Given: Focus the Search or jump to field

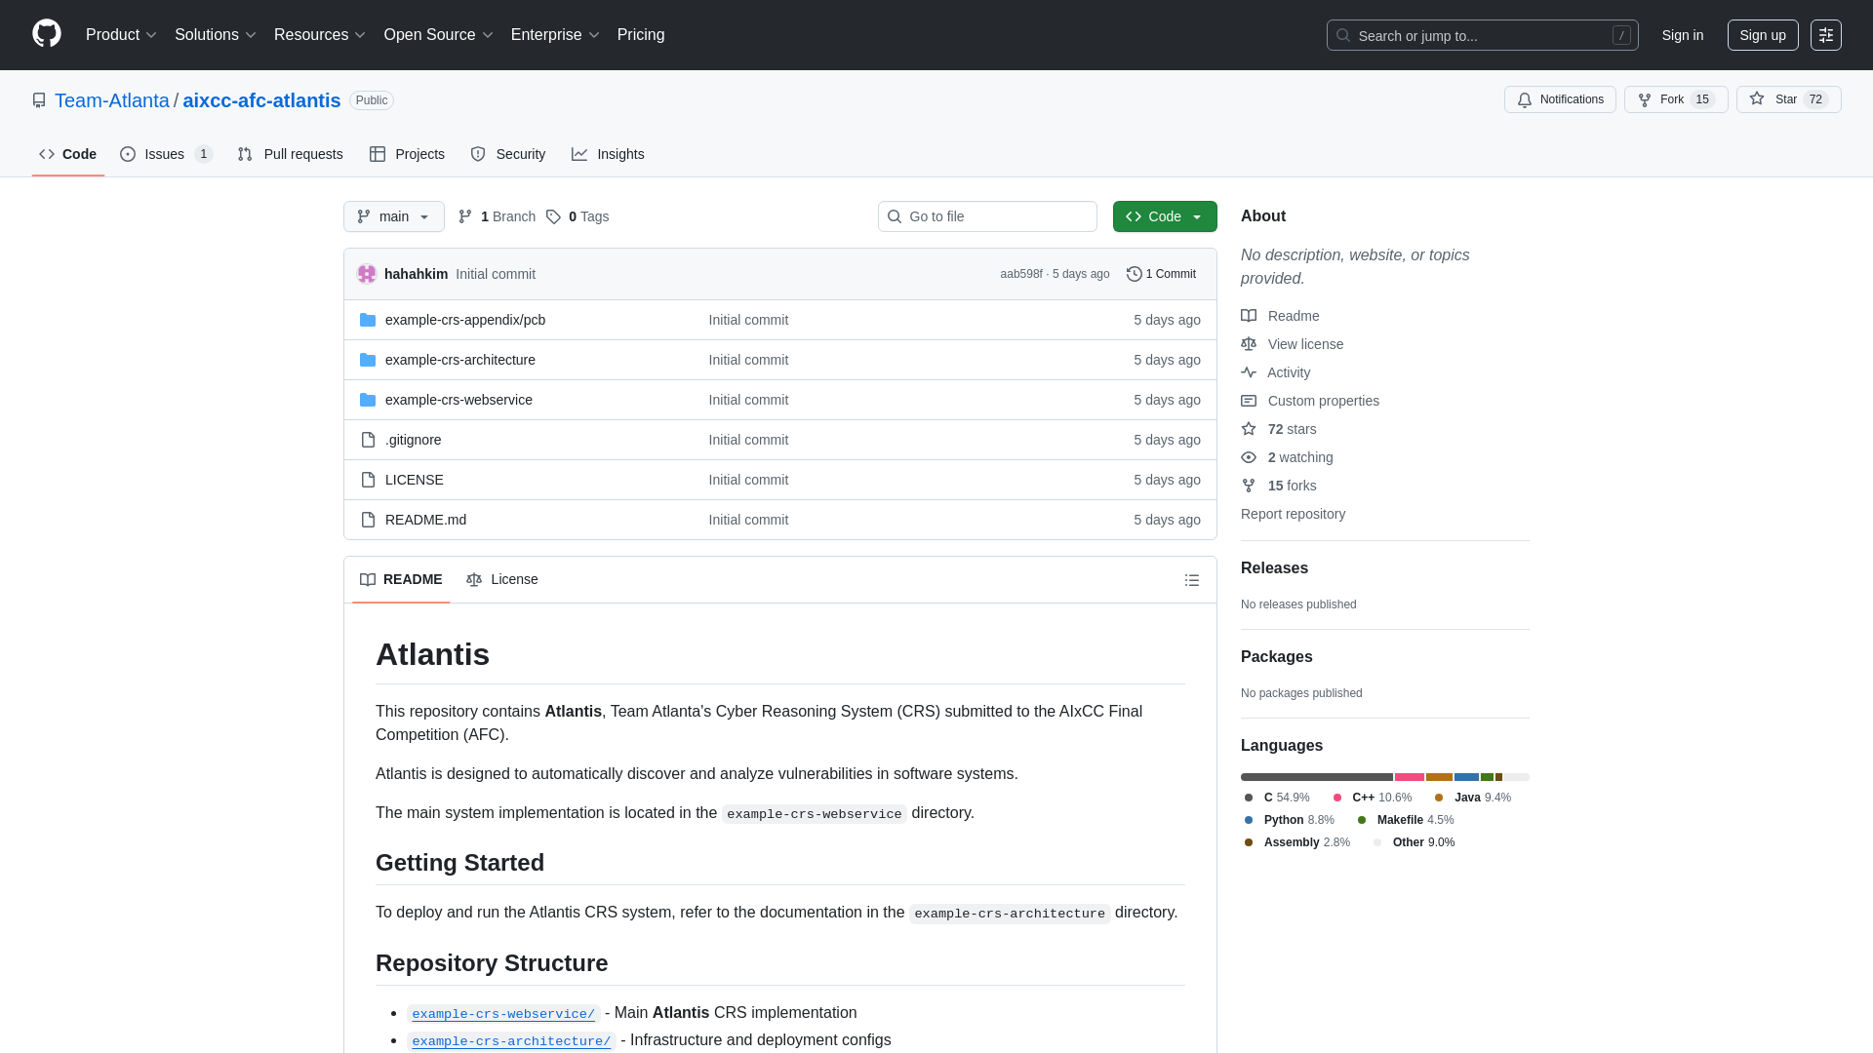Looking at the screenshot, I should point(1482,35).
